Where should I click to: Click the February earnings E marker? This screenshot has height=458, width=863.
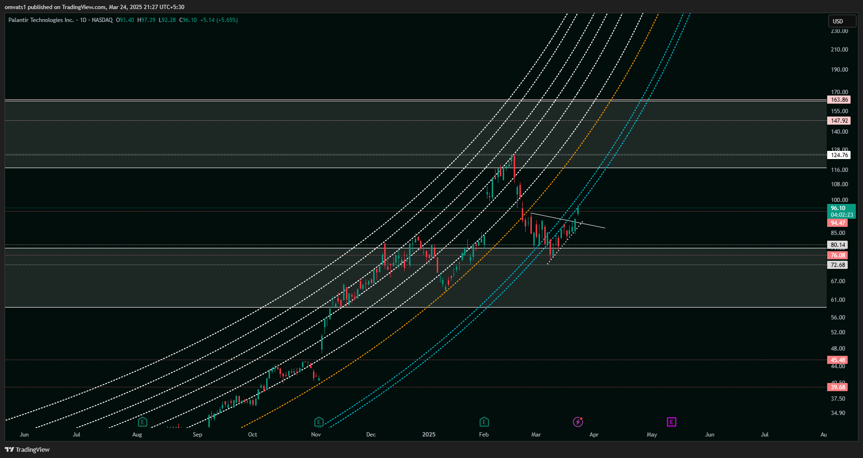click(x=484, y=422)
